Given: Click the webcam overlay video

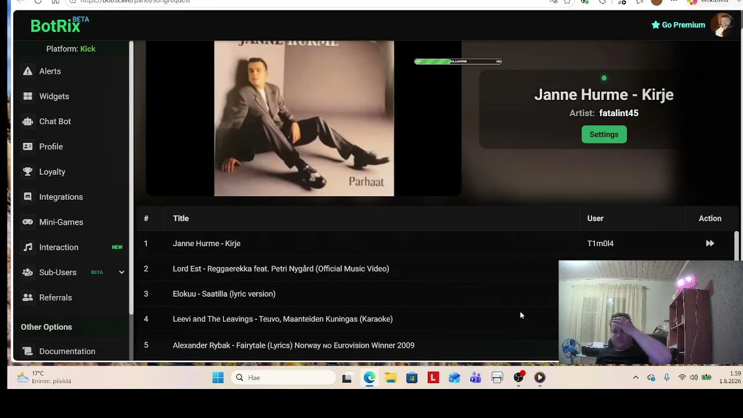Looking at the screenshot, I should [x=650, y=312].
